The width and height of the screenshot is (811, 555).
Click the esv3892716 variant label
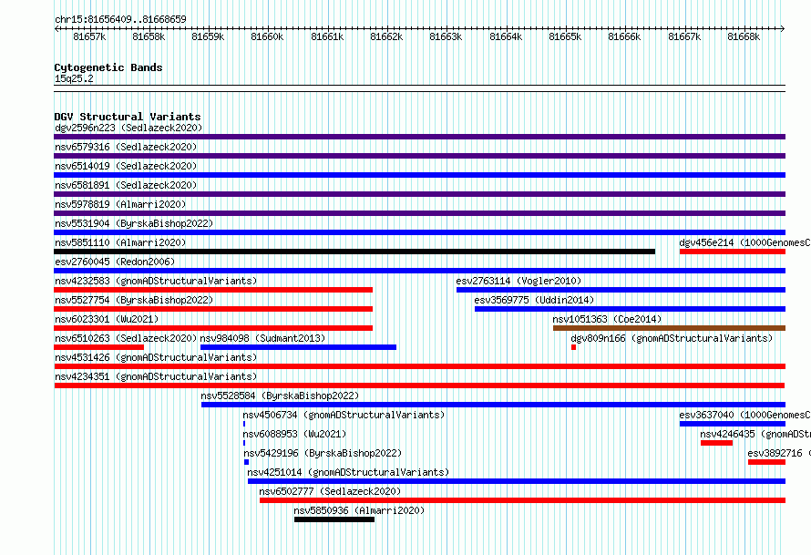tap(779, 453)
